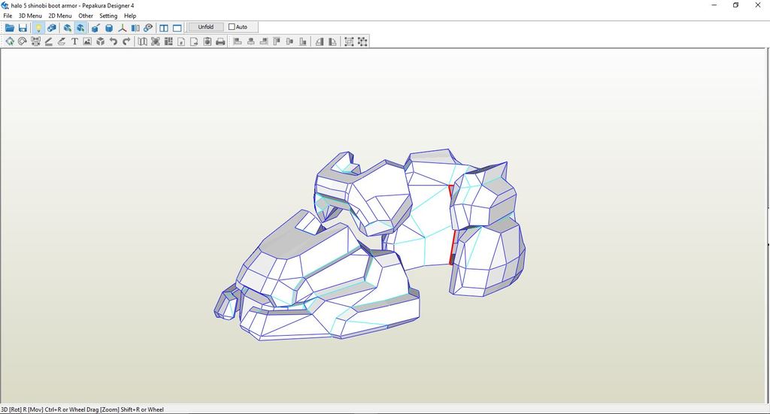Click the Open file folder icon
Viewport: 770px width, 414px height.
[9, 28]
